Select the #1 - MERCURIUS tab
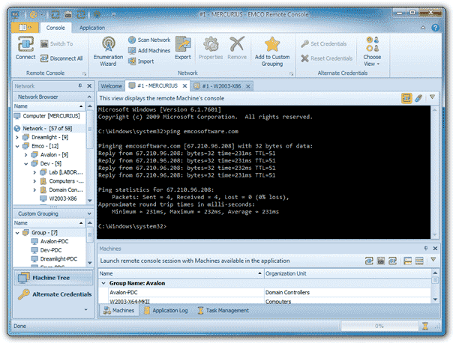The width and height of the screenshot is (453, 343). click(x=157, y=85)
